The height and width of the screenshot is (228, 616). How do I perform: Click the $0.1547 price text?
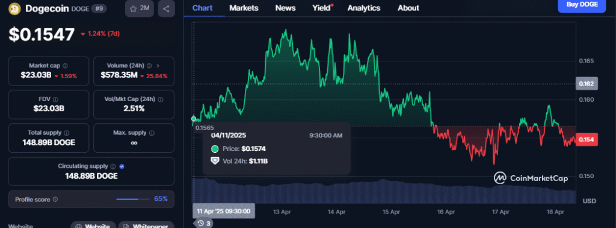(x=42, y=34)
